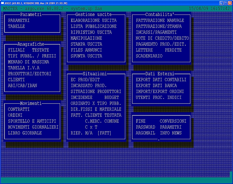The width and height of the screenshot is (233, 184).
Task: Choose SCADENZARIO in the Contabilita' panel
Action: 149,56
